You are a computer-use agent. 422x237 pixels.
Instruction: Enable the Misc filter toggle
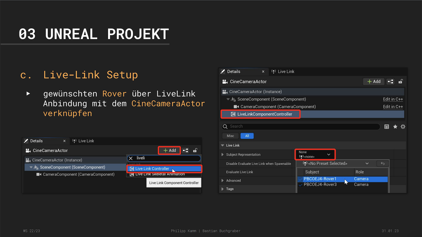click(x=230, y=136)
